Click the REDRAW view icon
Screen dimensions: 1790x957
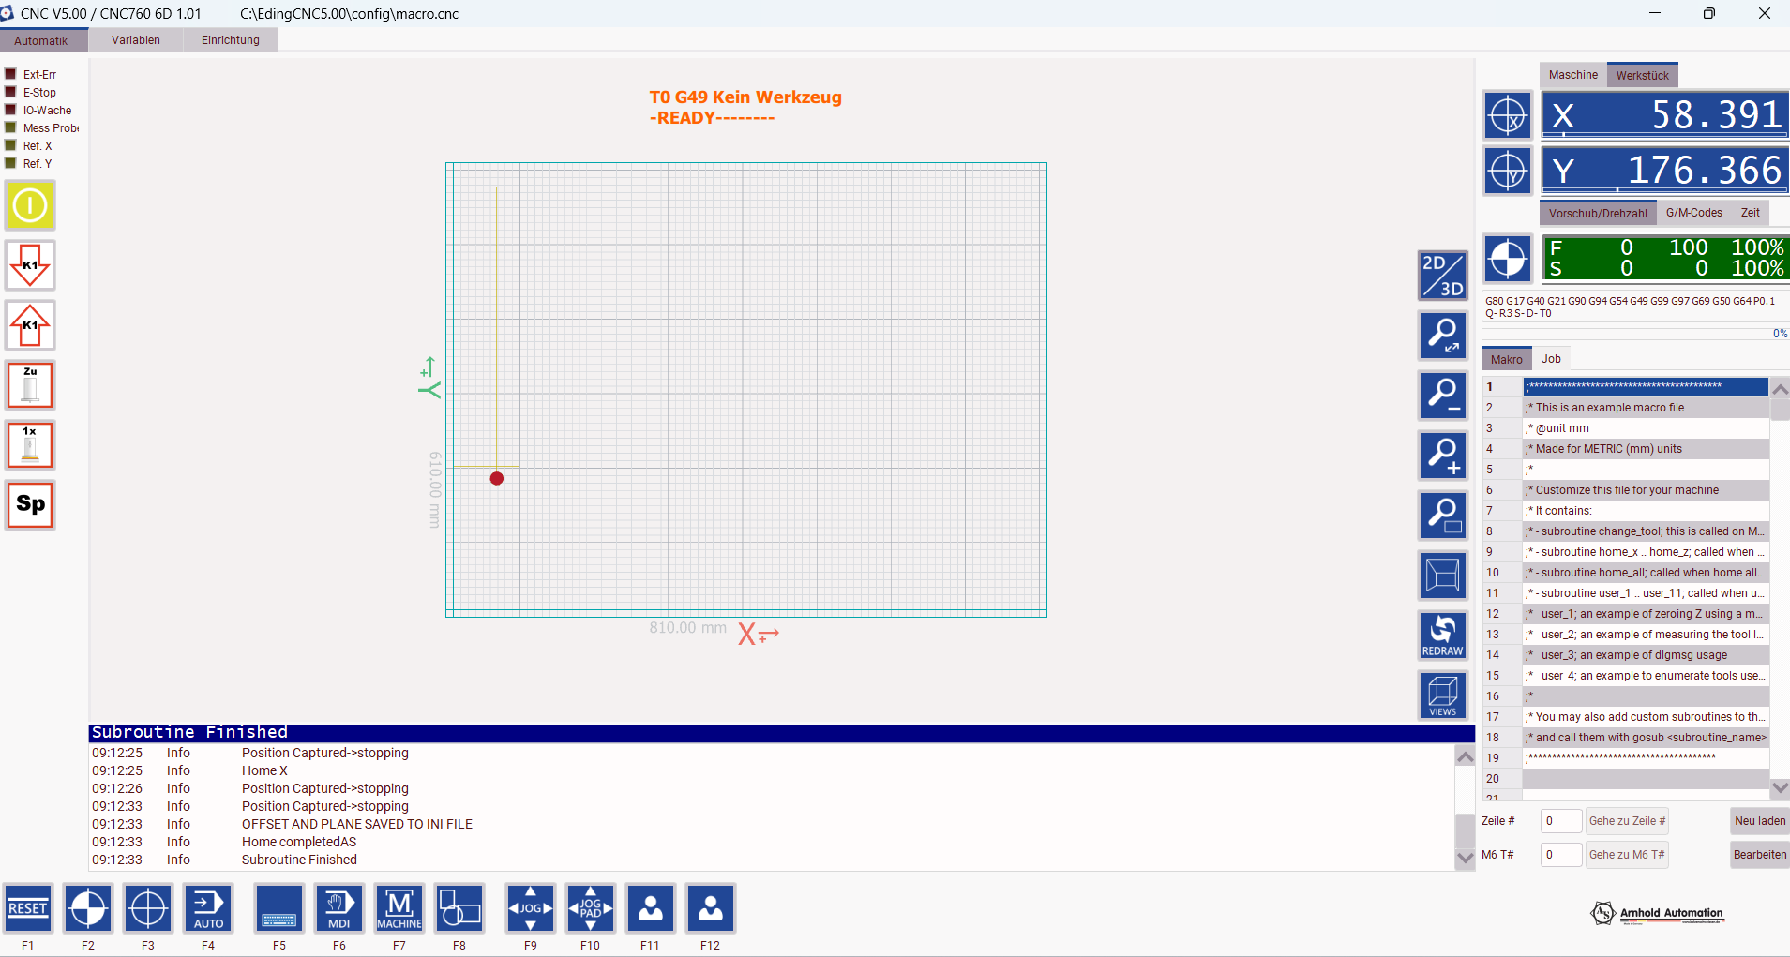[1442, 636]
